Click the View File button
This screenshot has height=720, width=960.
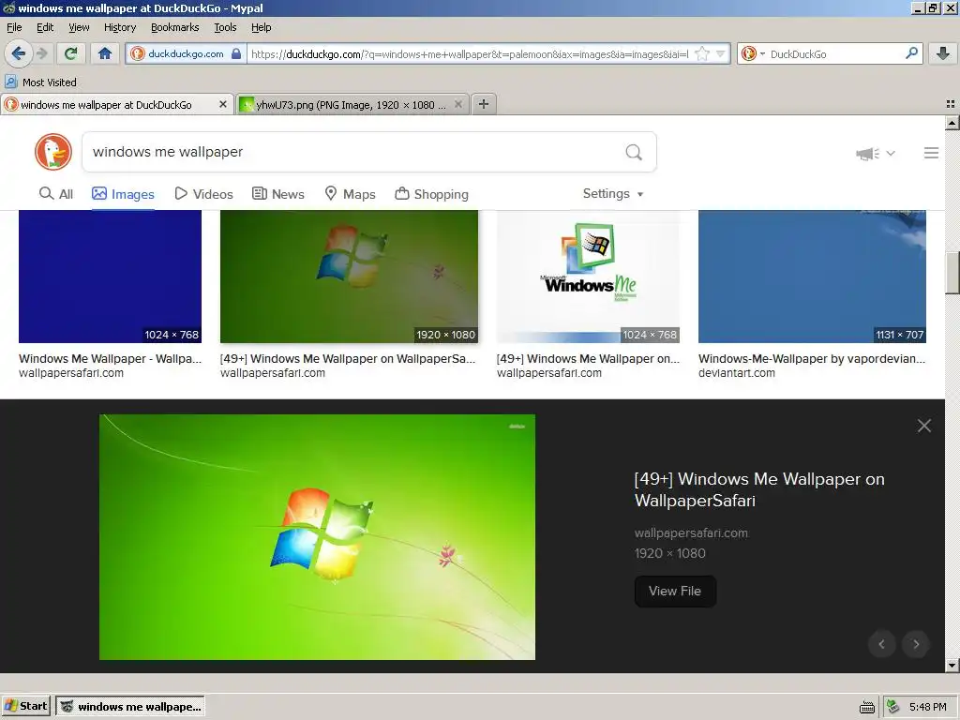[x=675, y=591]
